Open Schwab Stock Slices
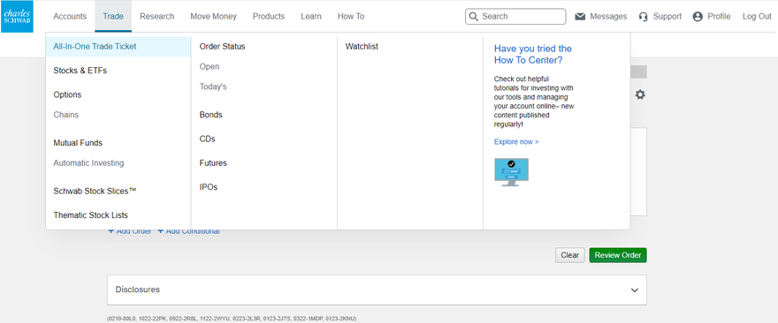The image size is (778, 323). pyautogui.click(x=95, y=191)
